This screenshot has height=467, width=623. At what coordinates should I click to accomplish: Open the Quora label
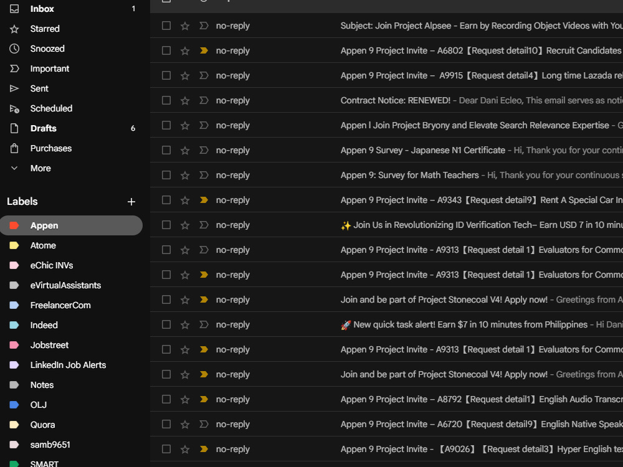71,425
